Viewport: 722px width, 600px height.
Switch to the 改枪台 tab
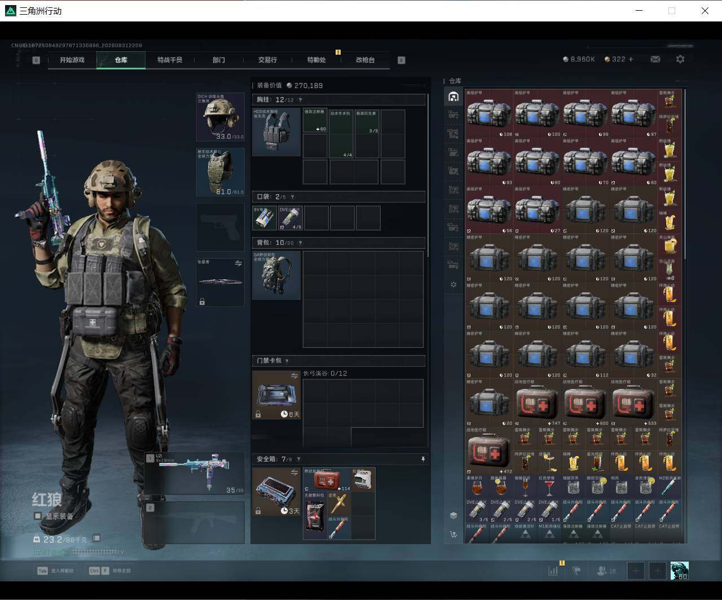(366, 60)
